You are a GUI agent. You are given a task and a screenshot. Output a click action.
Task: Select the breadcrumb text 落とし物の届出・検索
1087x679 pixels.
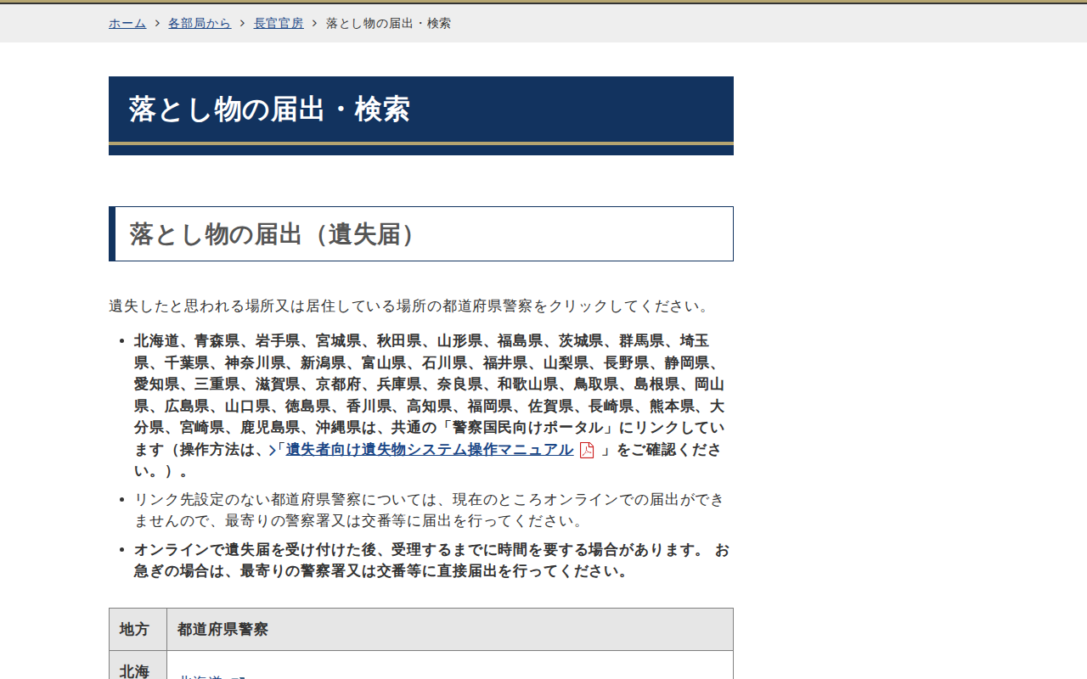point(389,23)
